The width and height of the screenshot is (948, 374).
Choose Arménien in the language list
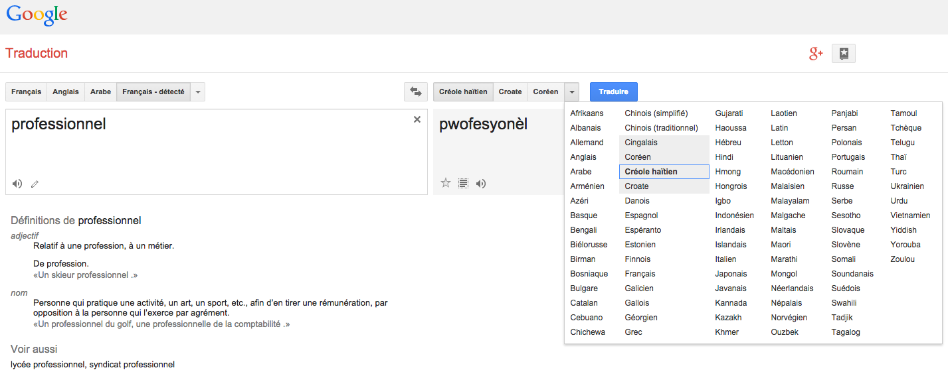587,186
